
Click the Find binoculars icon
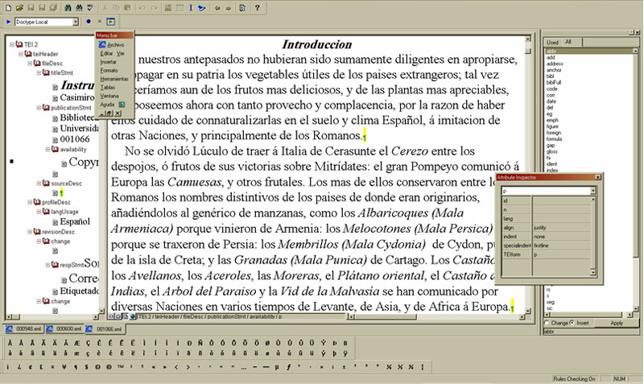pos(66,7)
